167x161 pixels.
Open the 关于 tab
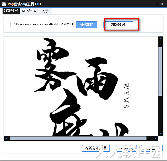(45, 11)
